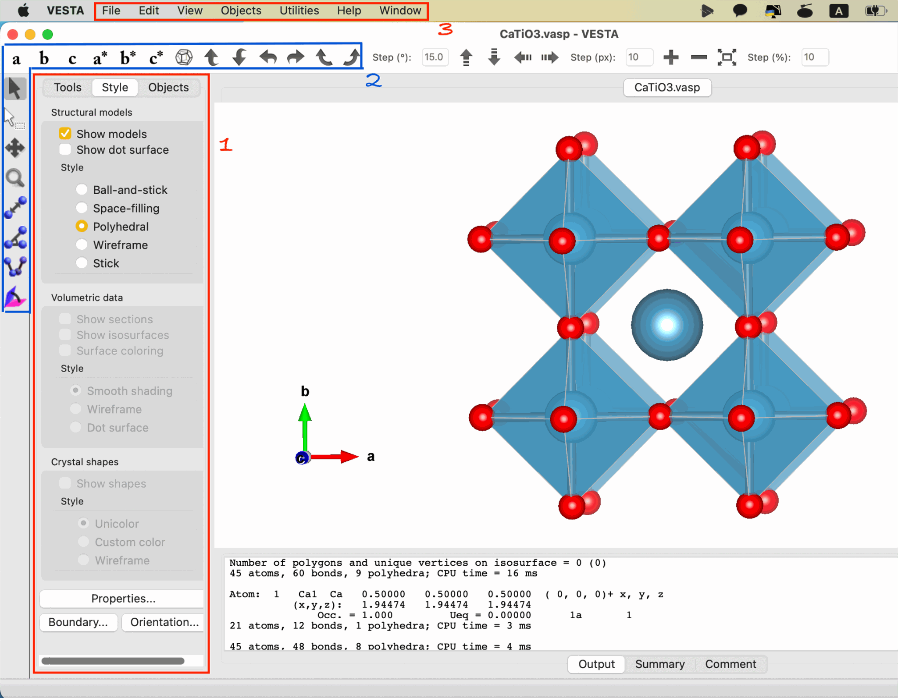Image resolution: width=898 pixels, height=698 pixels.
Task: Rotate counterclockwise around z axis
Action: coord(324,57)
